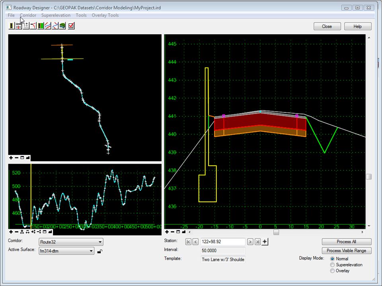Click the Create Surface green layers icon
Image resolution: width=382 pixels, height=286 pixels.
(62, 25)
